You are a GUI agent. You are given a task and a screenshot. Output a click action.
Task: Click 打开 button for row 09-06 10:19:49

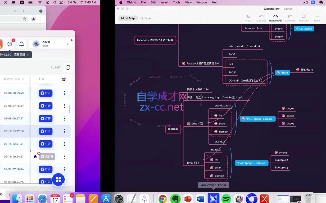(x=46, y=93)
